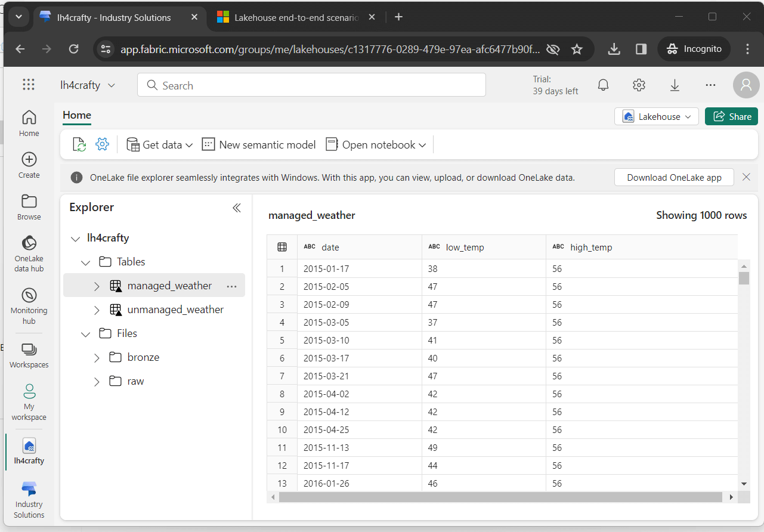Select the Home ribbon tab
The width and height of the screenshot is (764, 532).
tap(77, 115)
